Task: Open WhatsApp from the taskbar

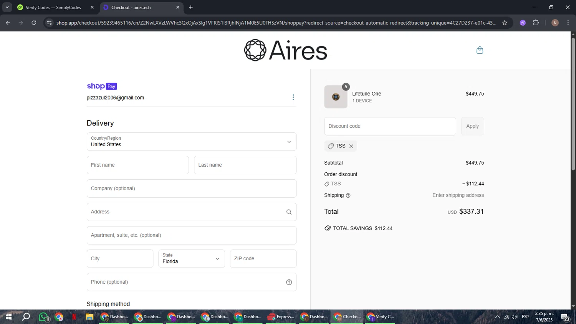Action: (x=44, y=317)
